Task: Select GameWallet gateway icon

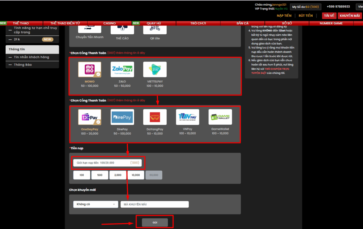Action: (x=220, y=117)
